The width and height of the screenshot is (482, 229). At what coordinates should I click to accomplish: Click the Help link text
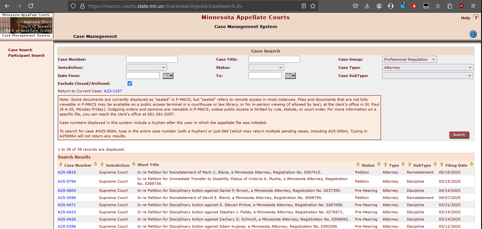coord(465,18)
